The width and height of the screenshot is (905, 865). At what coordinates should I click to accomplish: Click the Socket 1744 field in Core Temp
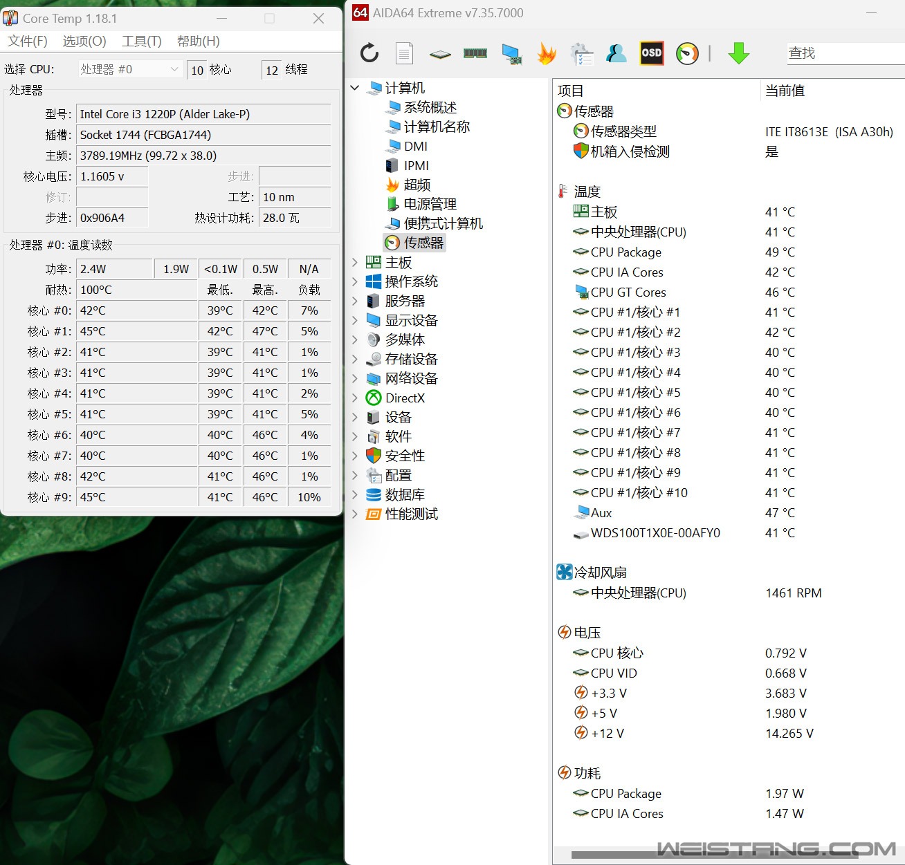[x=203, y=135]
